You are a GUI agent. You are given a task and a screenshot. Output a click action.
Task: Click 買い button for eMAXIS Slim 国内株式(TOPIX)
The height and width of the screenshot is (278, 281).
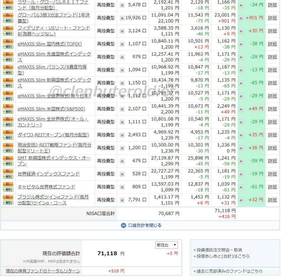pyautogui.click(x=8, y=41)
